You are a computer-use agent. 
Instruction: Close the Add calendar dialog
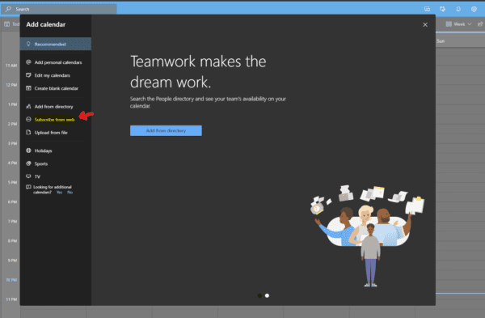425,25
